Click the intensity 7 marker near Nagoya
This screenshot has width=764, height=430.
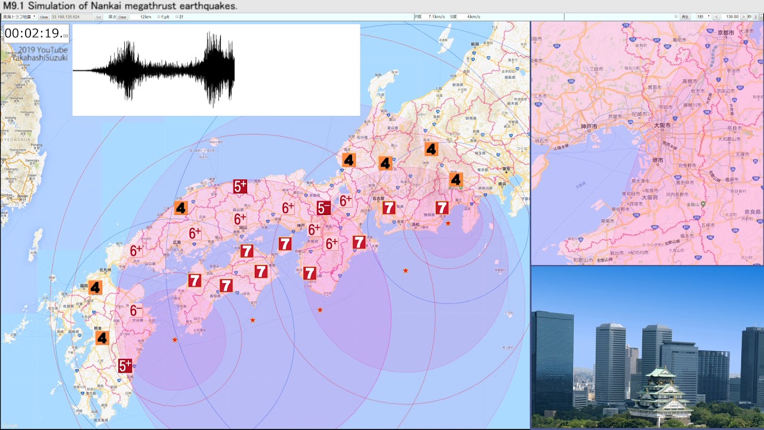coord(389,208)
